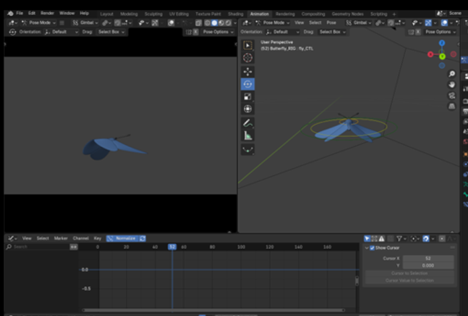Expand Pose Options in right viewport
The width and height of the screenshot is (468, 316).
click(x=440, y=32)
